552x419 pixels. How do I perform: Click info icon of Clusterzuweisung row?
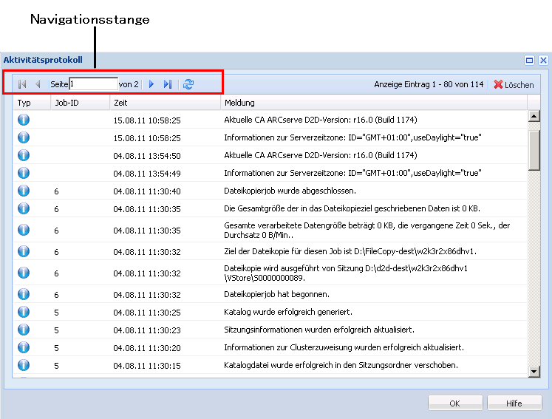(24, 347)
